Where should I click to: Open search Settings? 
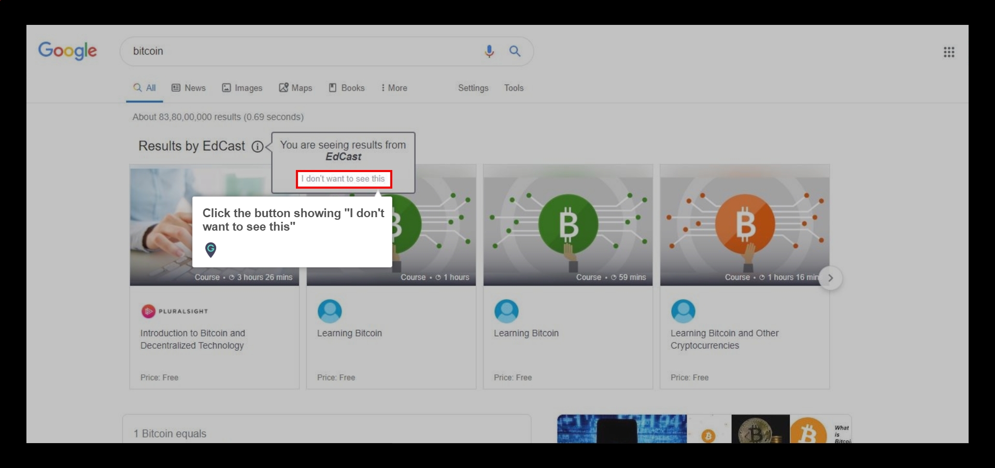(x=473, y=88)
